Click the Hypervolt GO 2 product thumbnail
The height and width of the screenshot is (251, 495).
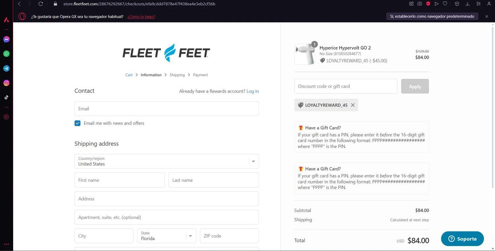[305, 54]
